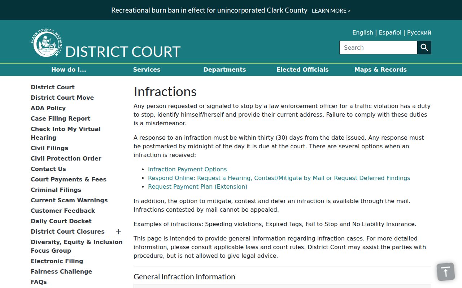Open District Court Closures sidebar link
The image size is (462, 288).
tap(67, 231)
